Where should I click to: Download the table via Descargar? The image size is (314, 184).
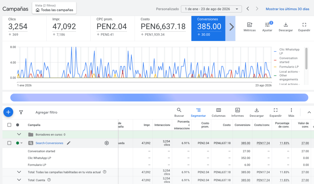(x=257, y=112)
